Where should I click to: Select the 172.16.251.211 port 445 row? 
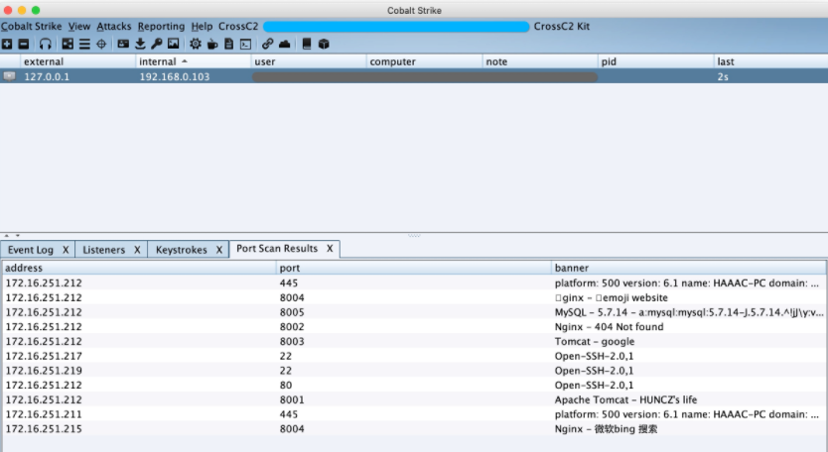[414, 414]
